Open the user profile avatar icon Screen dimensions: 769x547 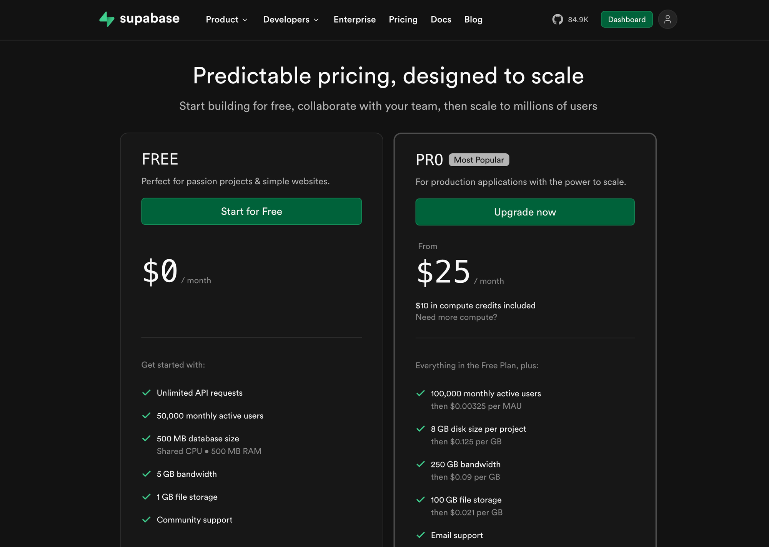(667, 20)
